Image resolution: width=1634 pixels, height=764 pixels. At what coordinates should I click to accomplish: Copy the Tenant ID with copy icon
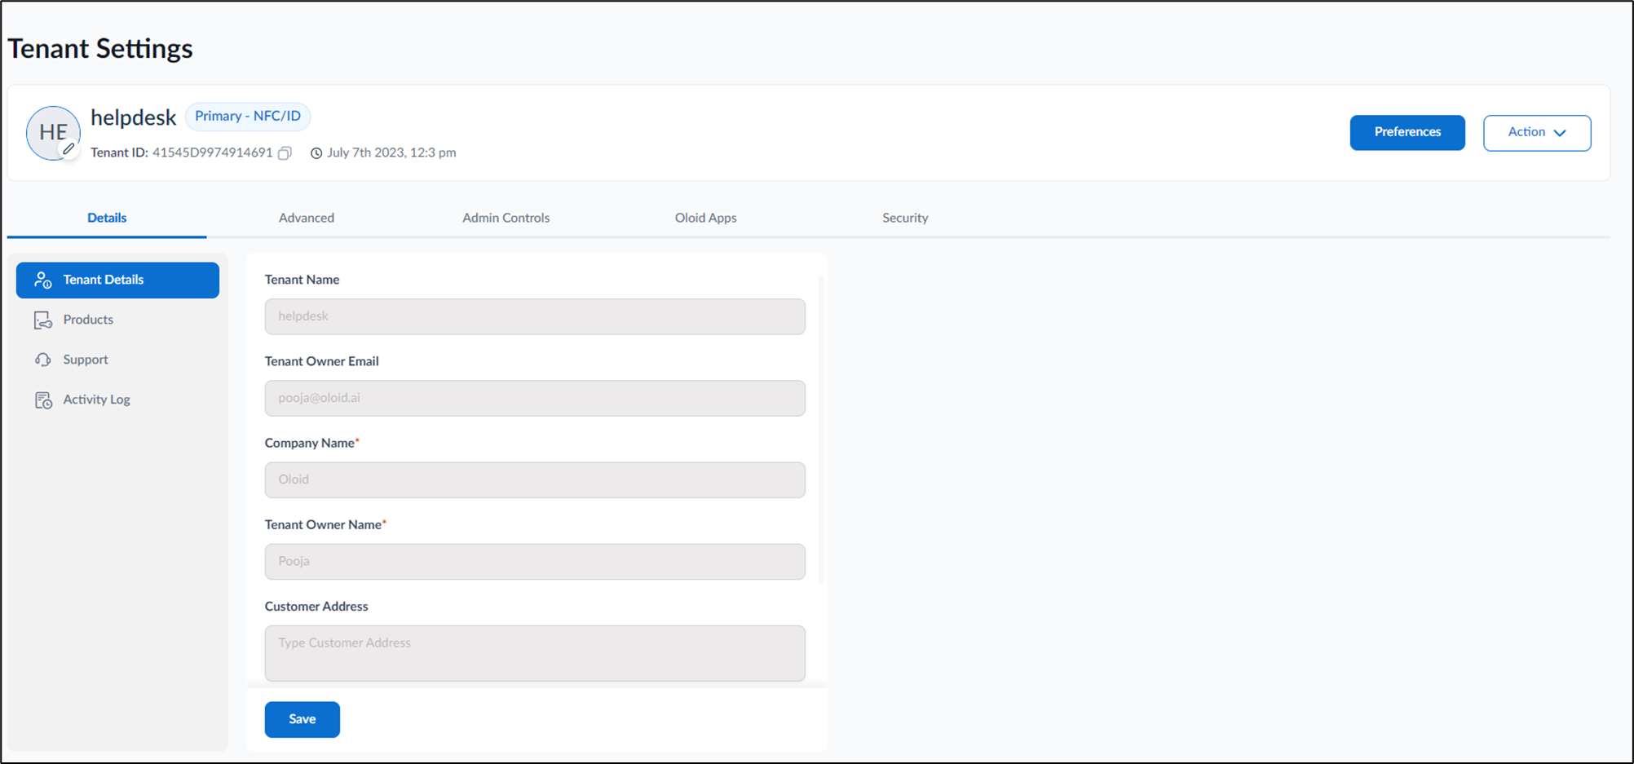click(285, 152)
